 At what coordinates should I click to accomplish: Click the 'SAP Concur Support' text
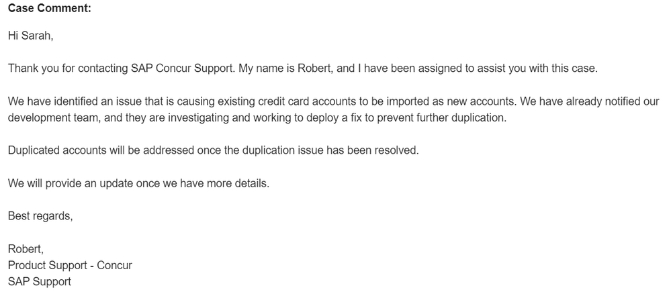[183, 68]
